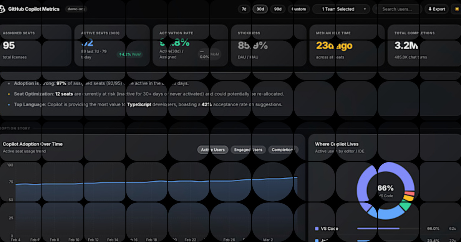Click the 66% donut center label
This screenshot has width=461, height=242.
(385, 188)
